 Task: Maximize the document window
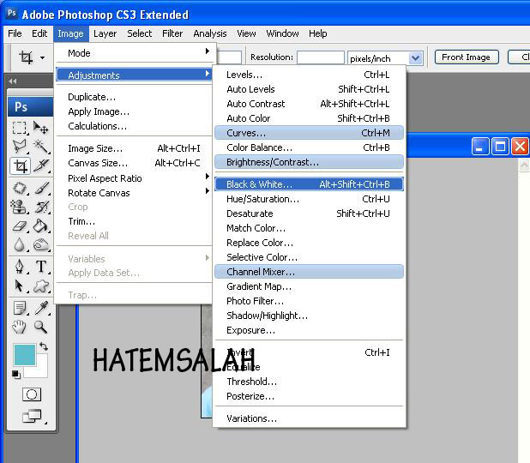(x=500, y=147)
